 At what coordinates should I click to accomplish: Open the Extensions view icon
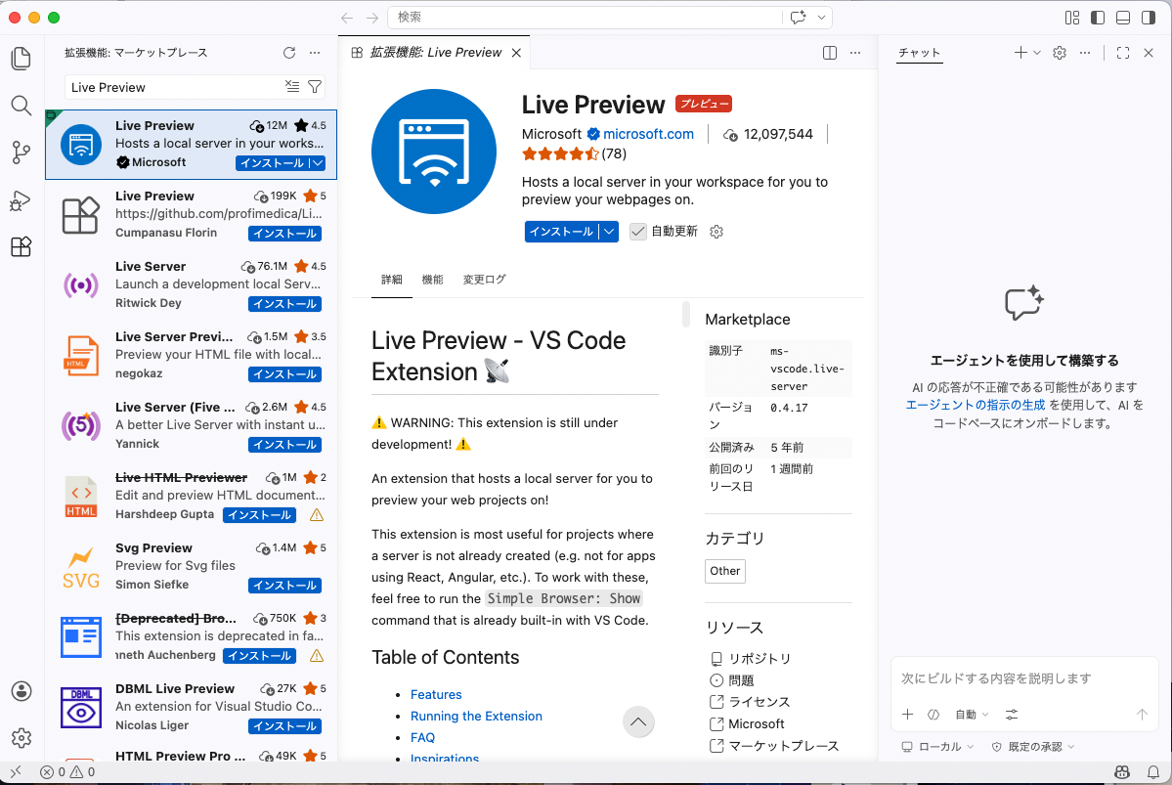(22, 246)
